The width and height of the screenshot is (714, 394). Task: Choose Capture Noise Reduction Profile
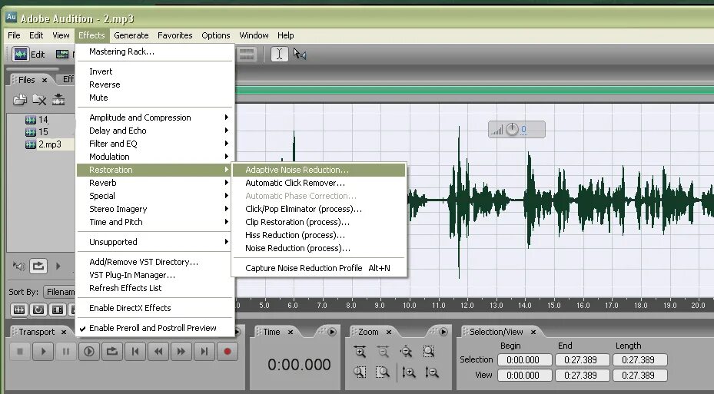pyautogui.click(x=319, y=269)
